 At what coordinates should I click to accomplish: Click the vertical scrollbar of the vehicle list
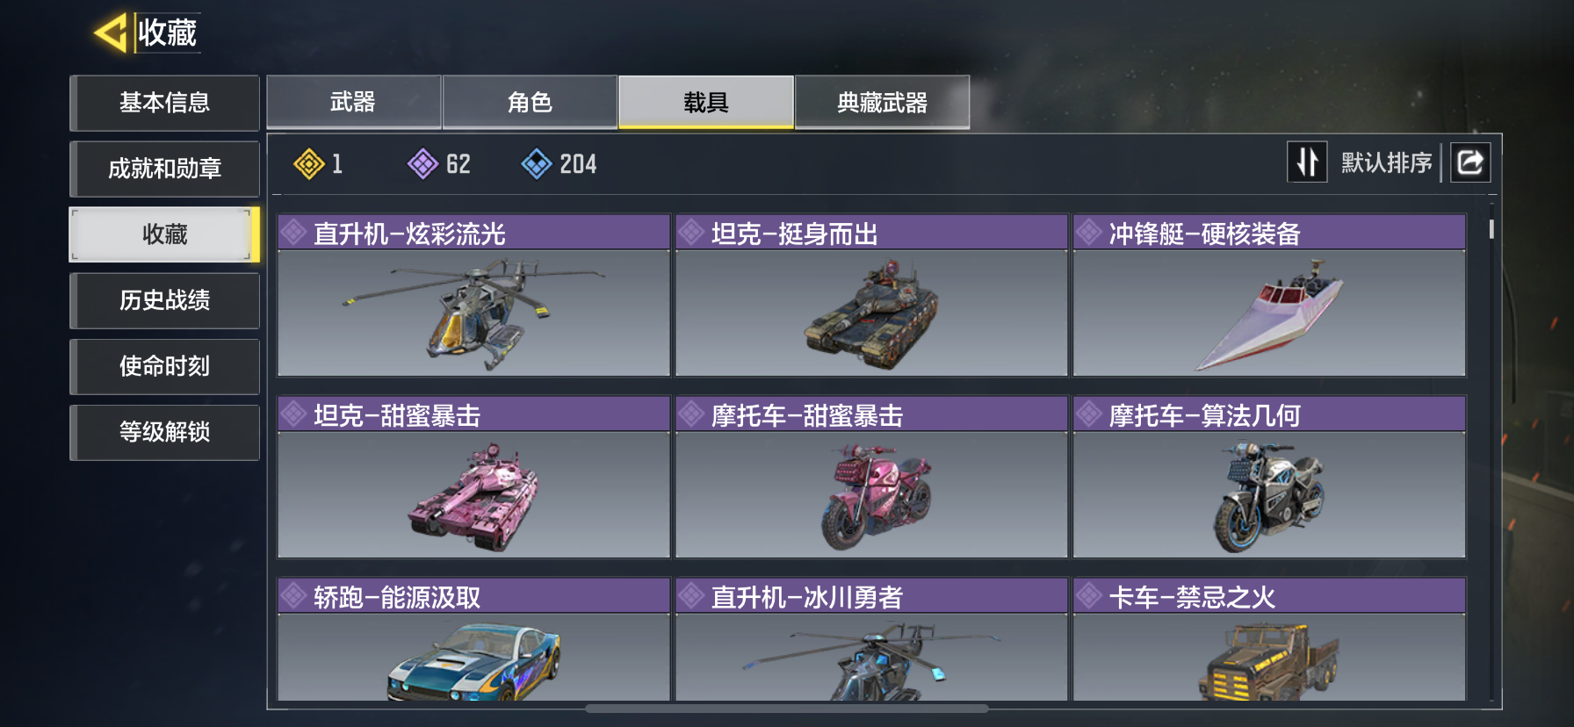(x=1491, y=229)
